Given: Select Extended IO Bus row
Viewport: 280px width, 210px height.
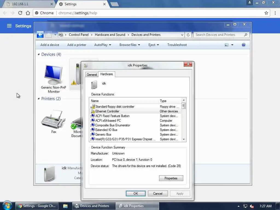Looking at the screenshot, I should [135, 130].
